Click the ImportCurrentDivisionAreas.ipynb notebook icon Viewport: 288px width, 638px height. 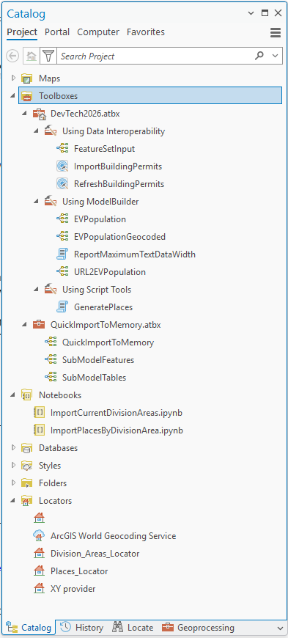click(39, 413)
